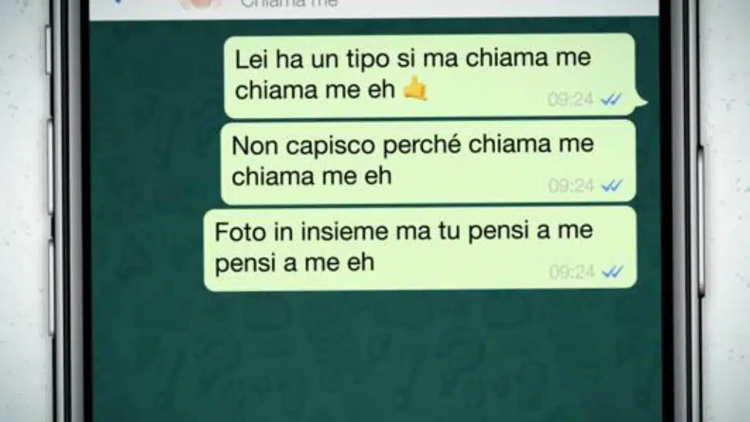Image resolution: width=750 pixels, height=422 pixels.
Task: Select the 'Non capisco perché' message bubble
Action: [428, 162]
